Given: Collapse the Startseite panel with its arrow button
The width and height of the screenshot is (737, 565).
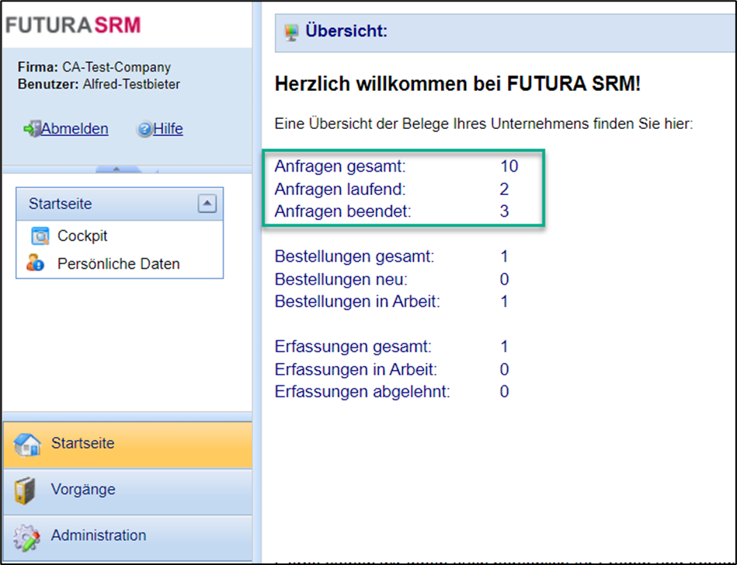Looking at the screenshot, I should 207,204.
